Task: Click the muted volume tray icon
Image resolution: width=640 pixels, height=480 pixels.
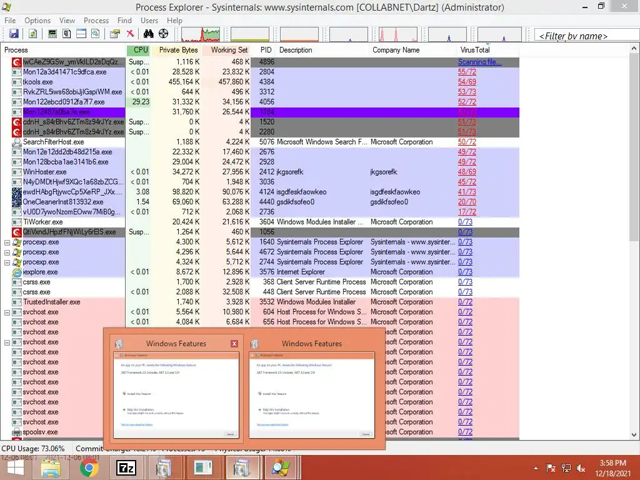Action: 581,468
